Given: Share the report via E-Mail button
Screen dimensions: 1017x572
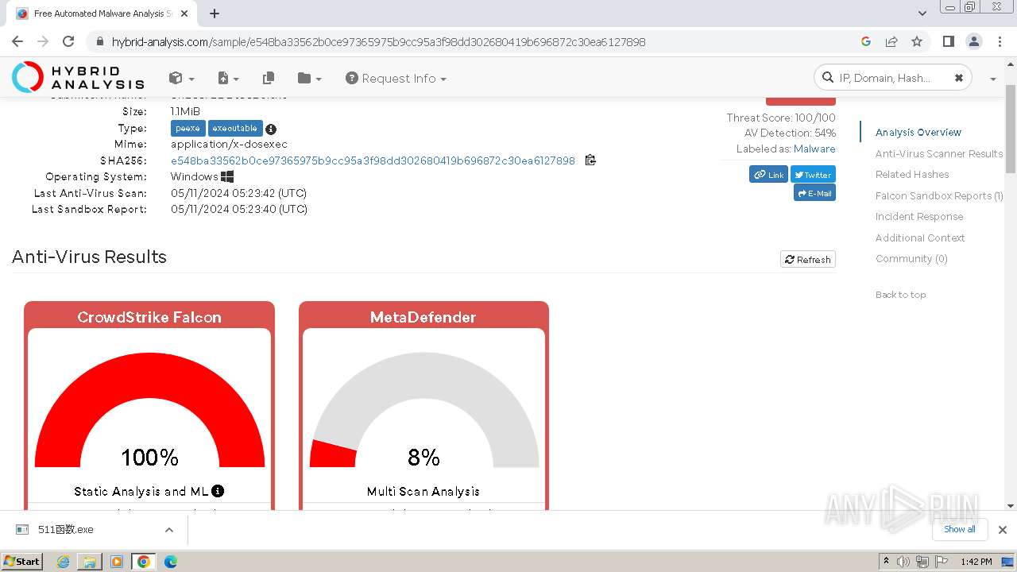Looking at the screenshot, I should (x=814, y=193).
